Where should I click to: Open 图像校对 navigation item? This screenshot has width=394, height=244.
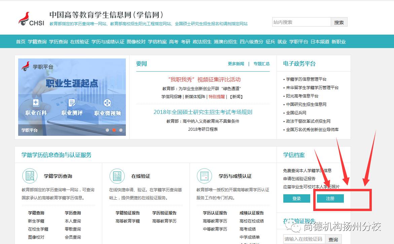point(136,42)
